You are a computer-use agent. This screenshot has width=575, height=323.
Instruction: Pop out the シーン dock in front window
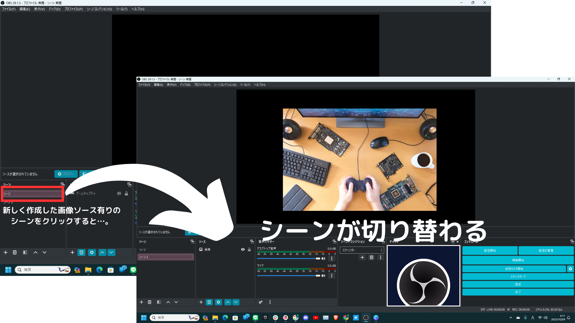point(192,241)
